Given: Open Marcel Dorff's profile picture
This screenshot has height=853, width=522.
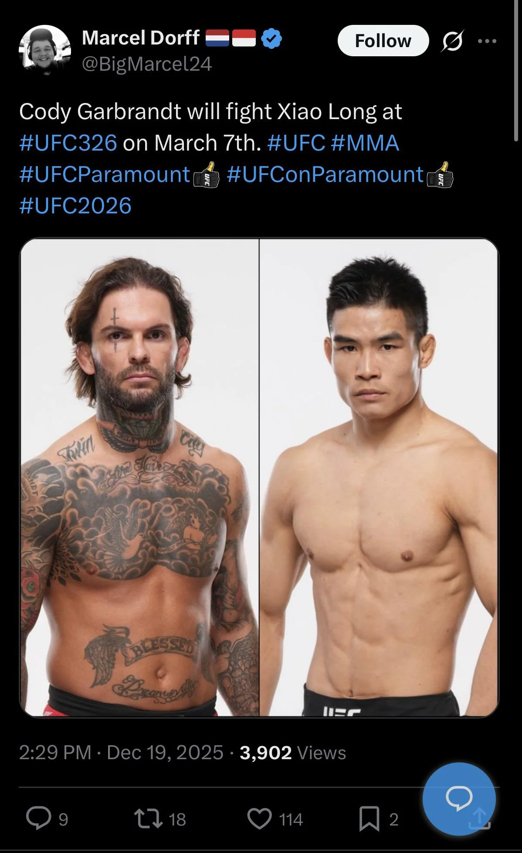Looking at the screenshot, I should click(44, 51).
